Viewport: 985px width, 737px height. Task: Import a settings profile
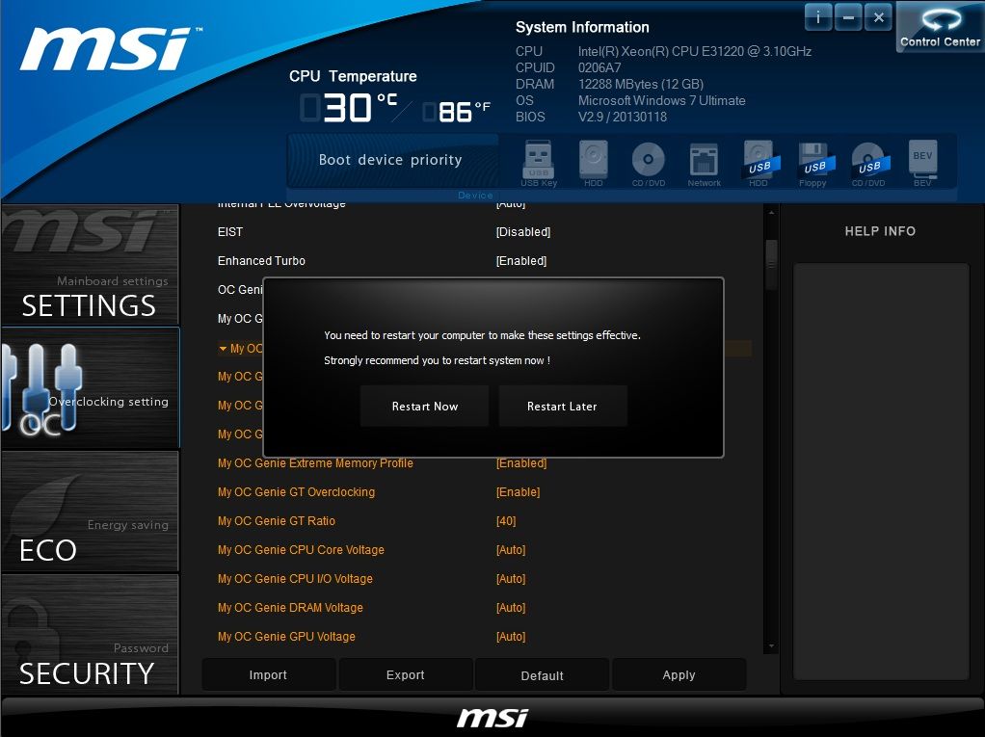268,674
